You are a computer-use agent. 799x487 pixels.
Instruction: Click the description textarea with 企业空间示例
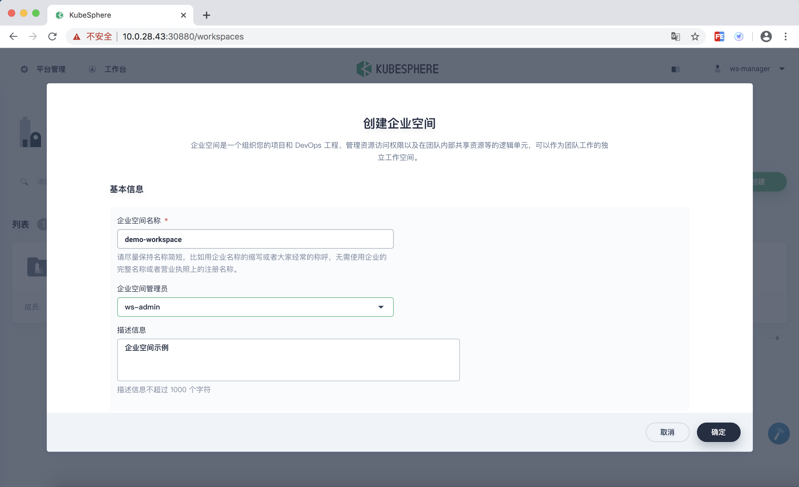[288, 360]
